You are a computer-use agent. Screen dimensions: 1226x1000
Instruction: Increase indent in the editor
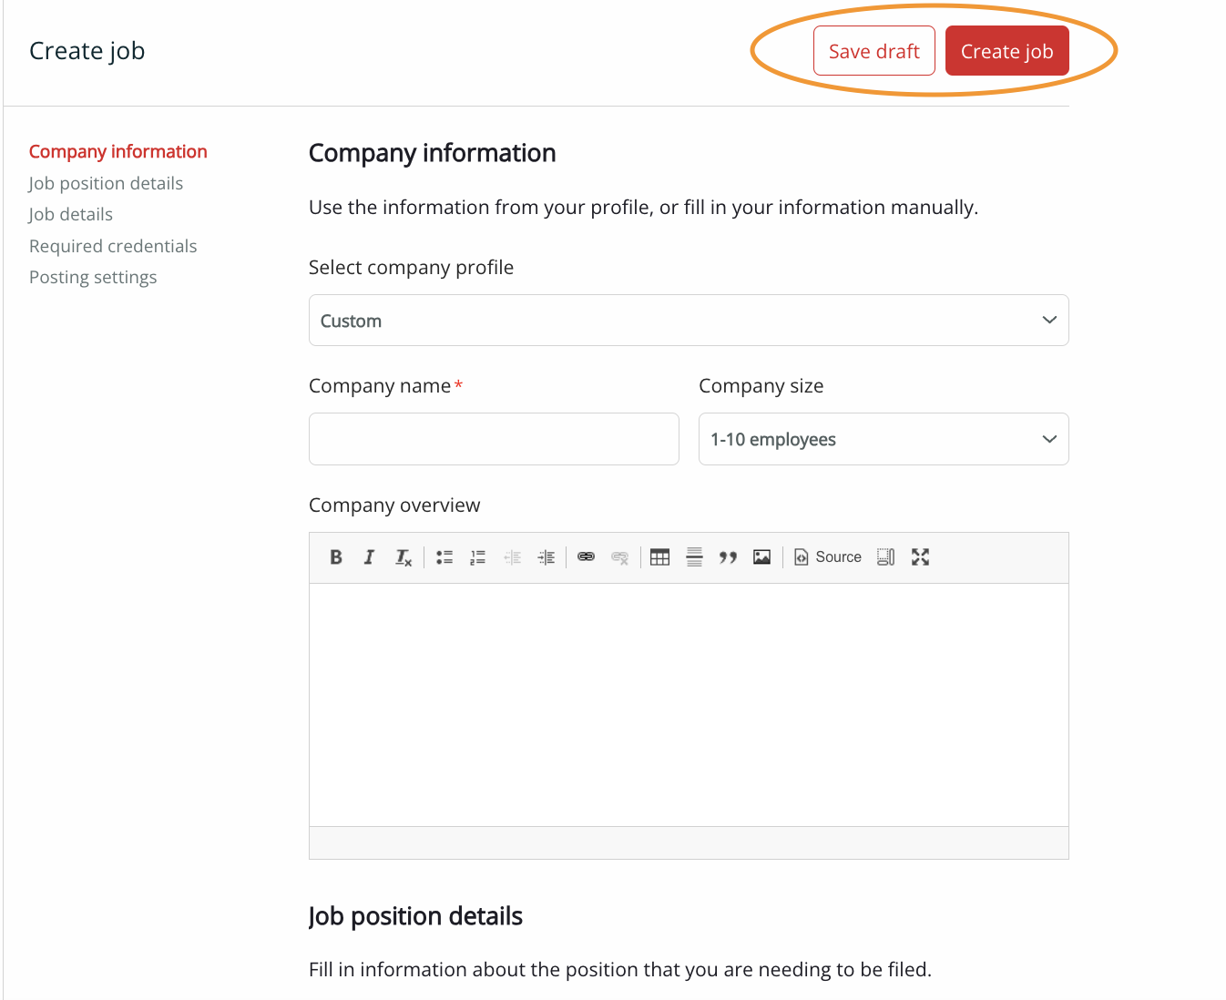point(547,557)
